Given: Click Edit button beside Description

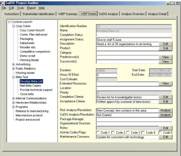Looking at the screenshot, I should pos(165,44).
